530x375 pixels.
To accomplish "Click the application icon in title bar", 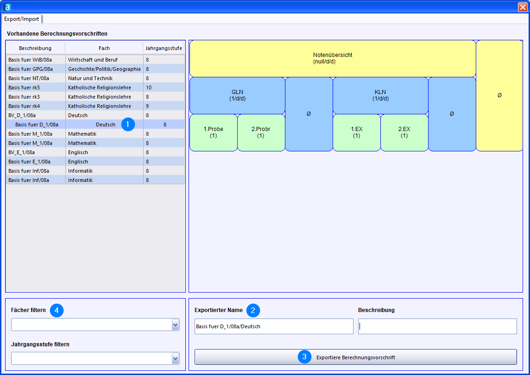I will tap(7, 7).
